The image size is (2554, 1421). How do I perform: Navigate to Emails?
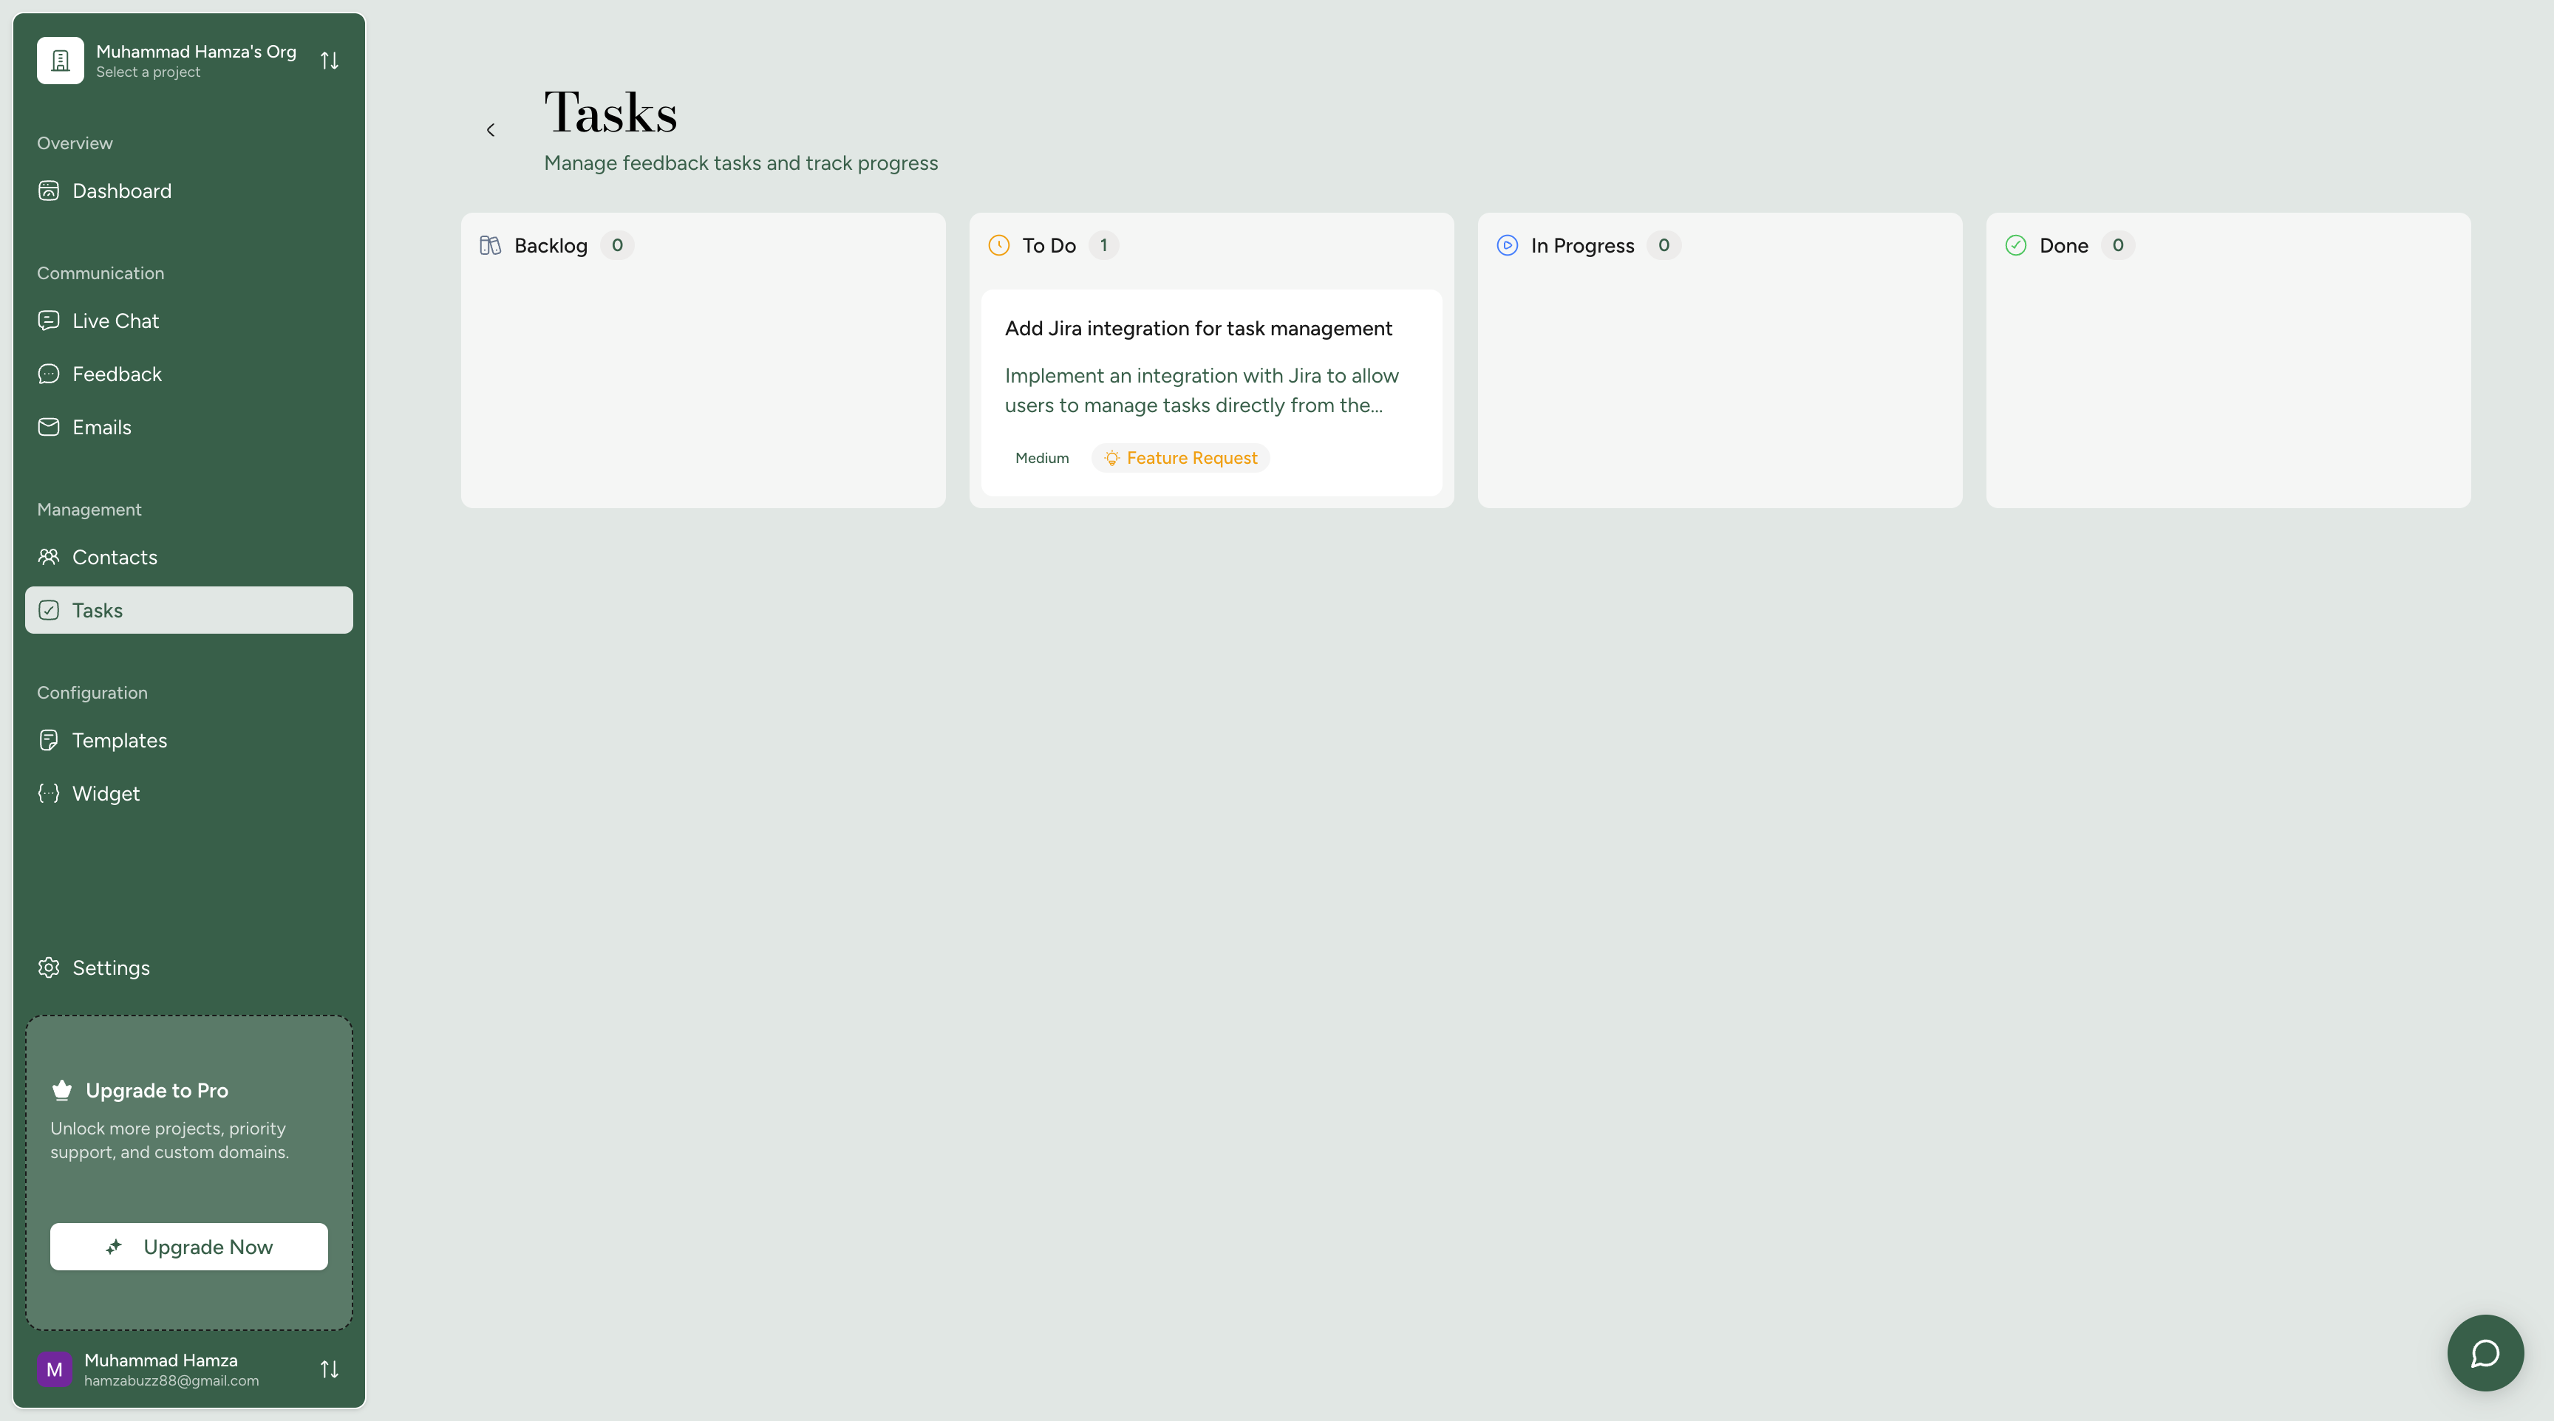click(x=101, y=427)
